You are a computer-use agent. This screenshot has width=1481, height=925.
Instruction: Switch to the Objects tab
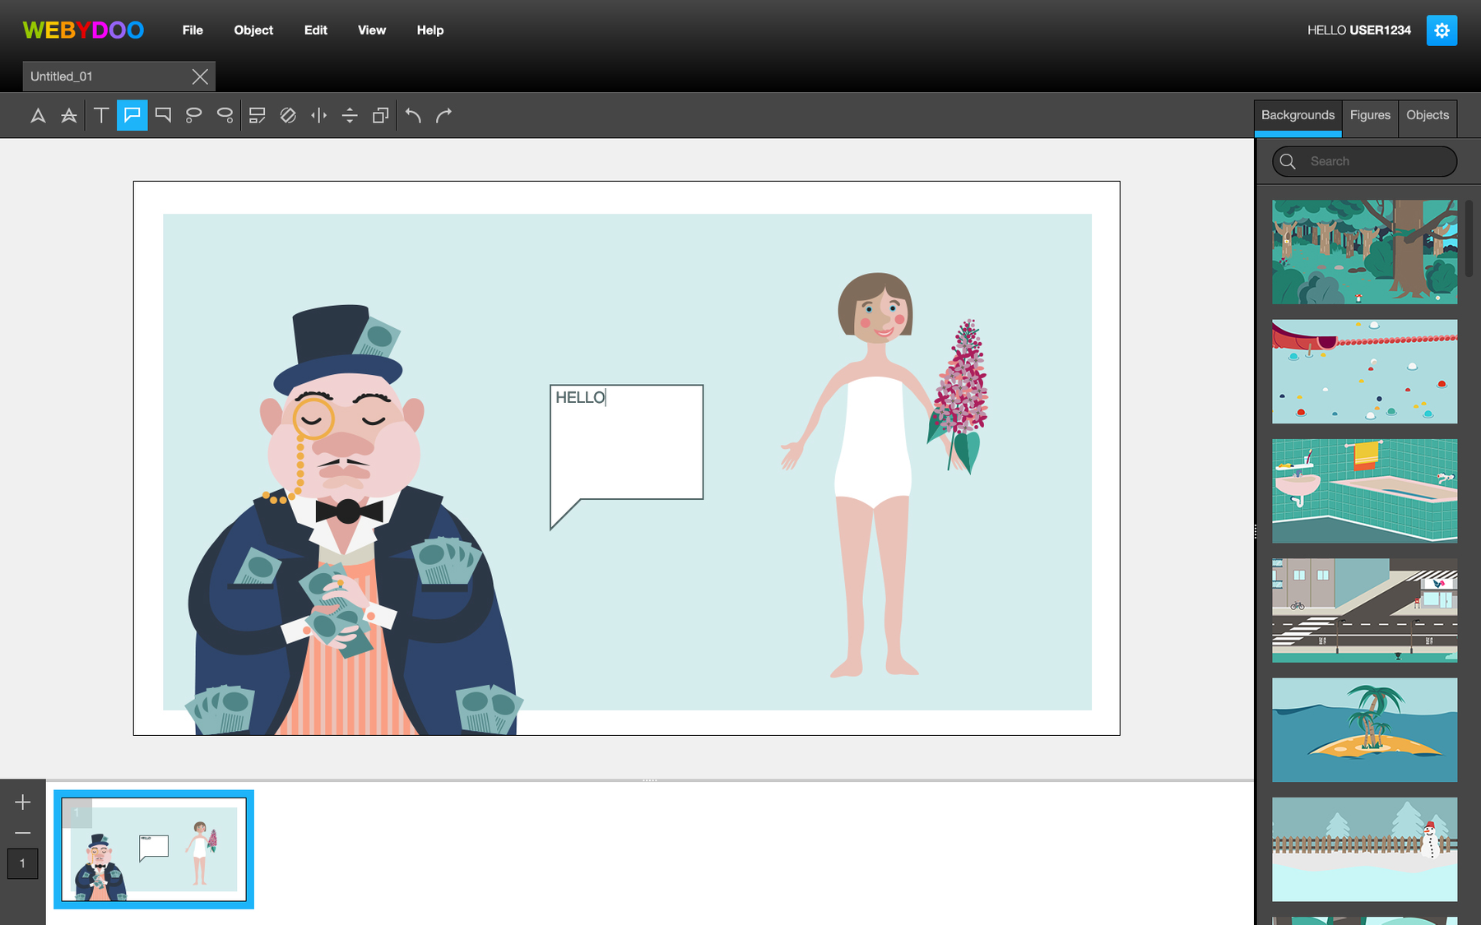(1427, 115)
